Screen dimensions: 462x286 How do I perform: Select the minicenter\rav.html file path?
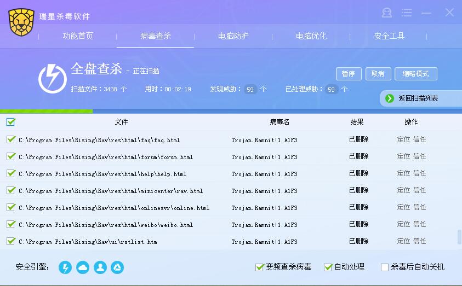click(111, 191)
